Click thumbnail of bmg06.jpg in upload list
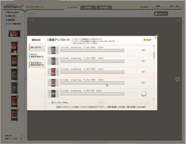Viewport: 186px width, 144px height. 53,72
